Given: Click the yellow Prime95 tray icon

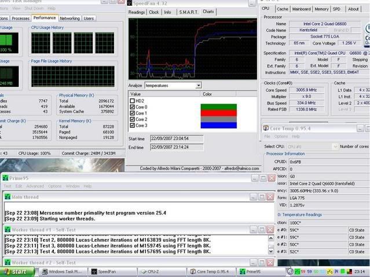Looking at the screenshot, I should pos(329,272).
